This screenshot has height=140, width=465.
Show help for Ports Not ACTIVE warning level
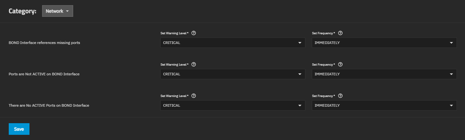[x=194, y=64]
